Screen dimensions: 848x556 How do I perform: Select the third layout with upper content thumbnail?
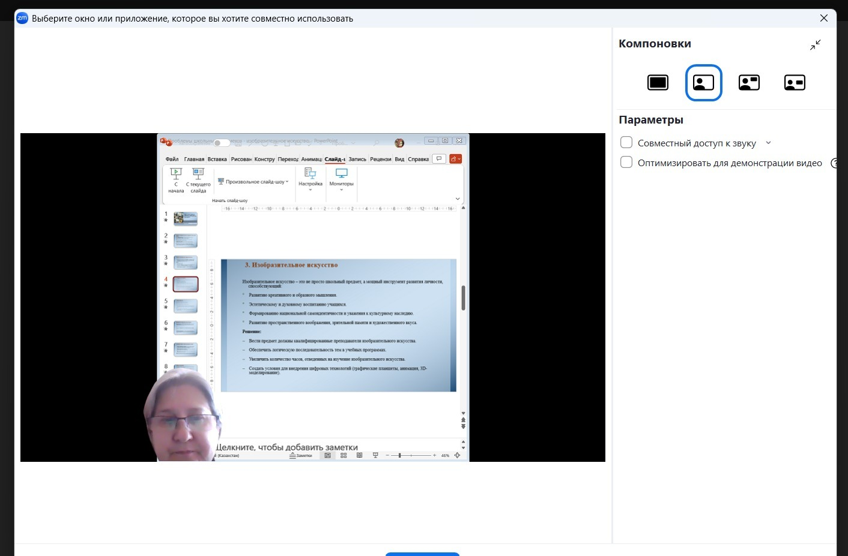point(749,83)
